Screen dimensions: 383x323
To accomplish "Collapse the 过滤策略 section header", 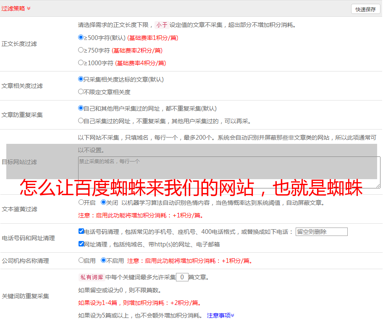I will pyautogui.click(x=16, y=8).
